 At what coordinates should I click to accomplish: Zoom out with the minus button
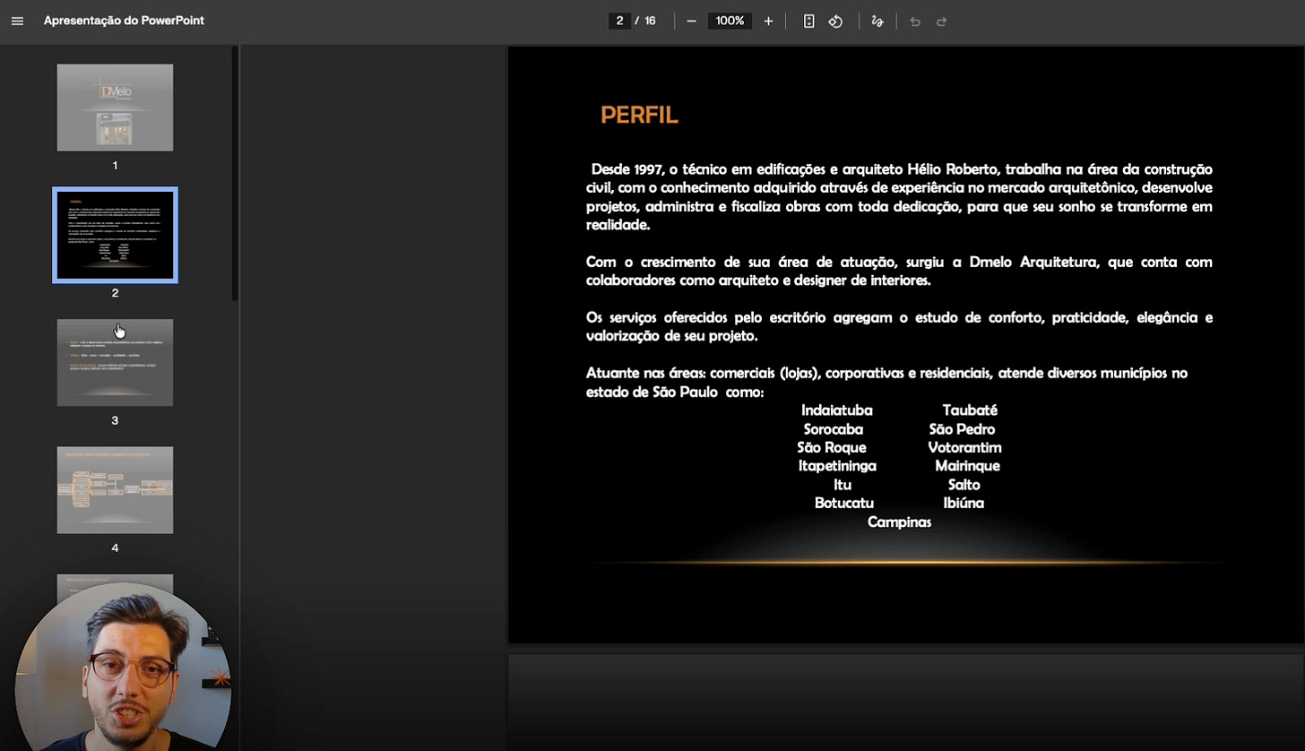(691, 21)
